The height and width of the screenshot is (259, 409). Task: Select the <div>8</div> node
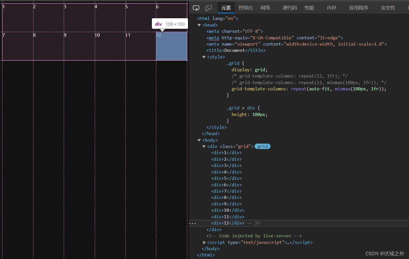point(226,197)
